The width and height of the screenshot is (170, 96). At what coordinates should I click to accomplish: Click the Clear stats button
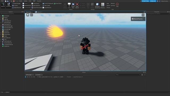117,5
